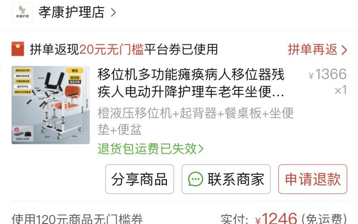Tap the green chat bubble icon
Screen dimensions: 358x224
(196, 179)
